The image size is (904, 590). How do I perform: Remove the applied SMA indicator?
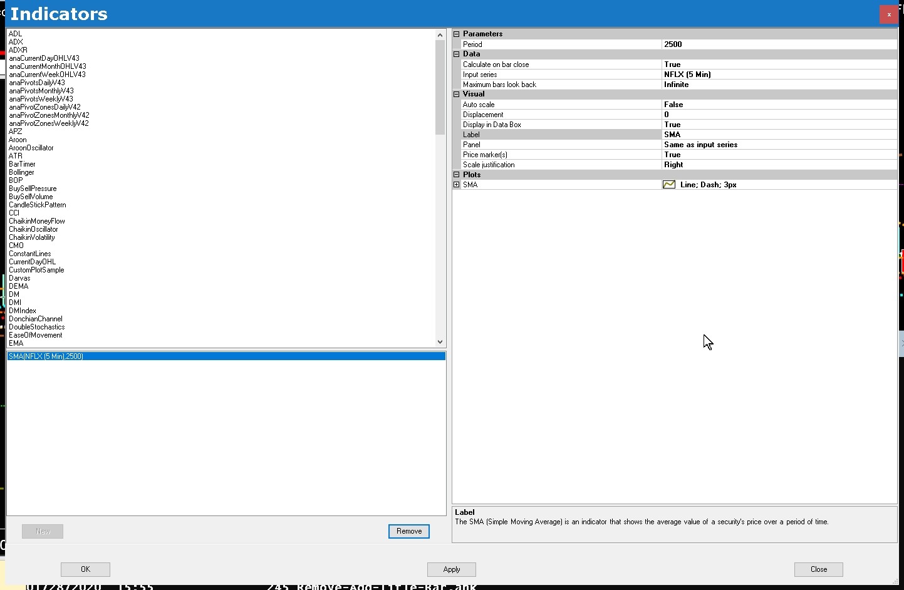pos(408,530)
